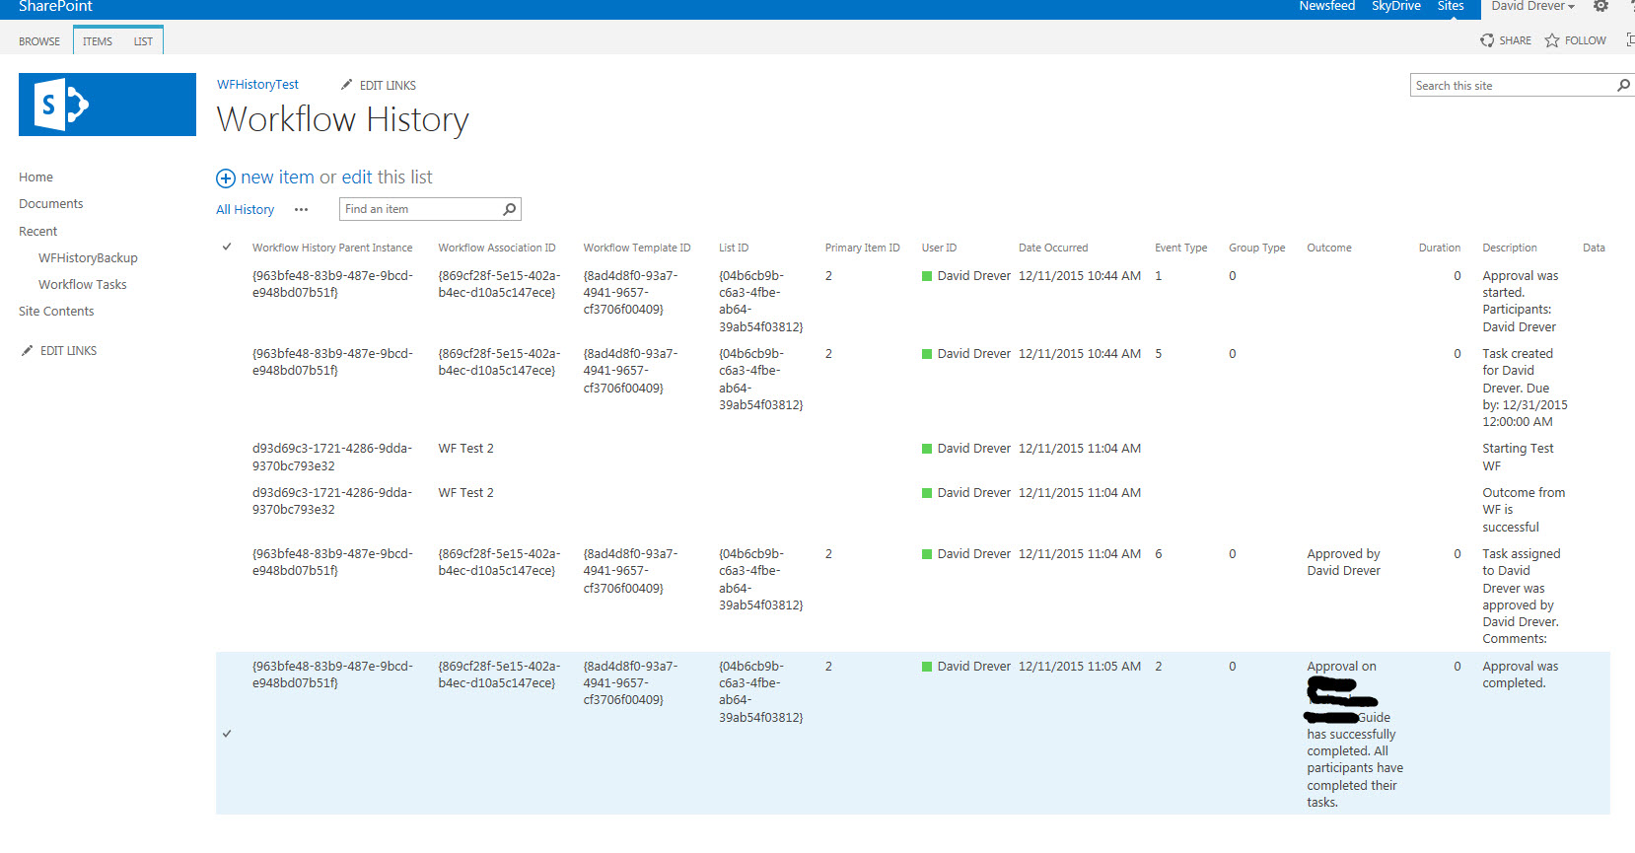This screenshot has width=1635, height=853.
Task: Click the User ID column header
Action: point(939,248)
